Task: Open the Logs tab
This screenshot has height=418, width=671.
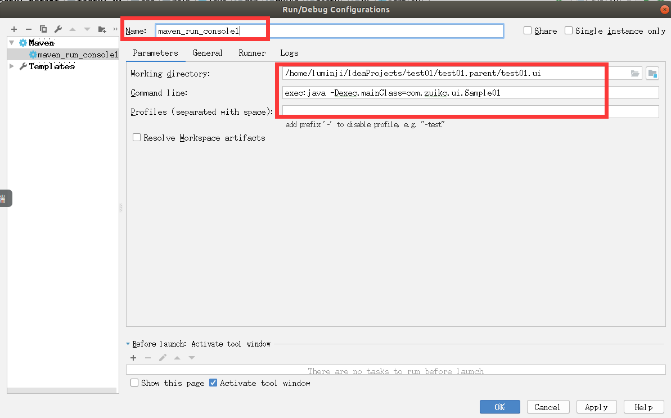Action: pos(289,53)
